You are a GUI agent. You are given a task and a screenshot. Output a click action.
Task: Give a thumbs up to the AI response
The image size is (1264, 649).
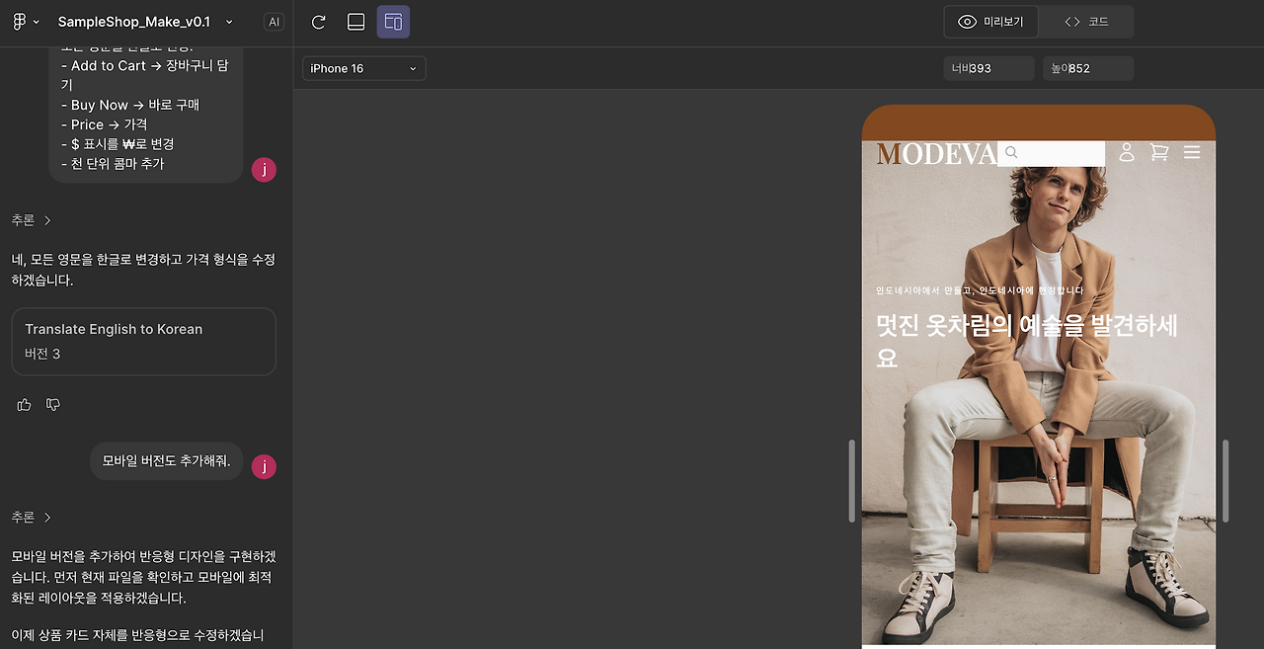(23, 404)
